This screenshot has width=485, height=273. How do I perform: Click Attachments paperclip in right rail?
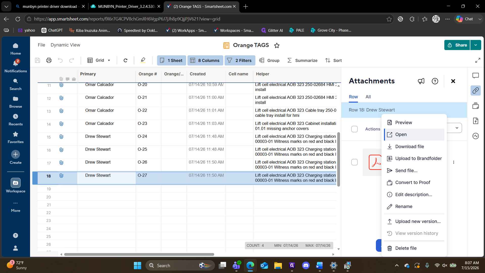pos(476,90)
